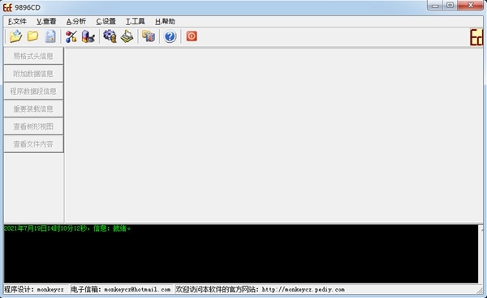Click the books with magnifier toolbar icon

(88, 36)
